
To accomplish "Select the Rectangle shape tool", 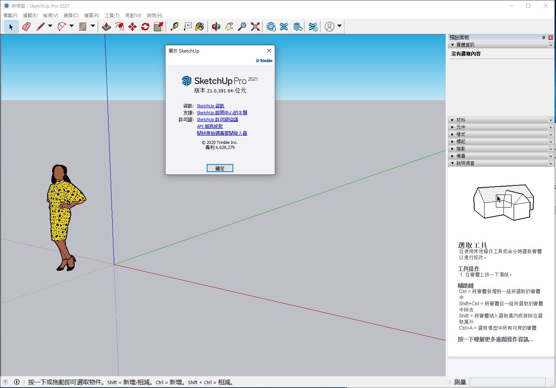I will pyautogui.click(x=83, y=27).
